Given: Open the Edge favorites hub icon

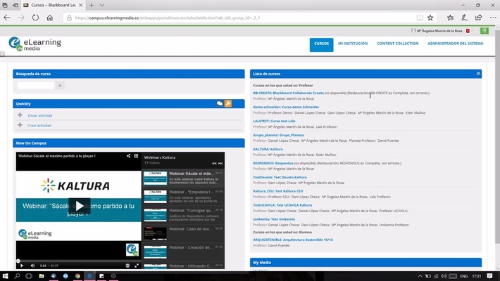Looking at the screenshot, I should pos(450,18).
